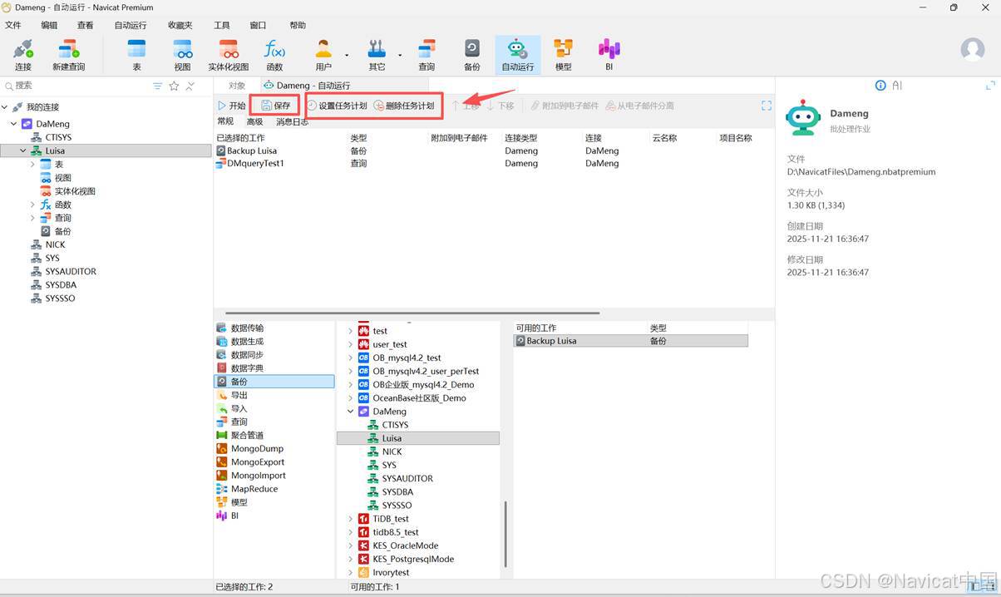The height and width of the screenshot is (597, 1001).
Task: Switch to the 消息日志 sub-tab
Action: (292, 122)
